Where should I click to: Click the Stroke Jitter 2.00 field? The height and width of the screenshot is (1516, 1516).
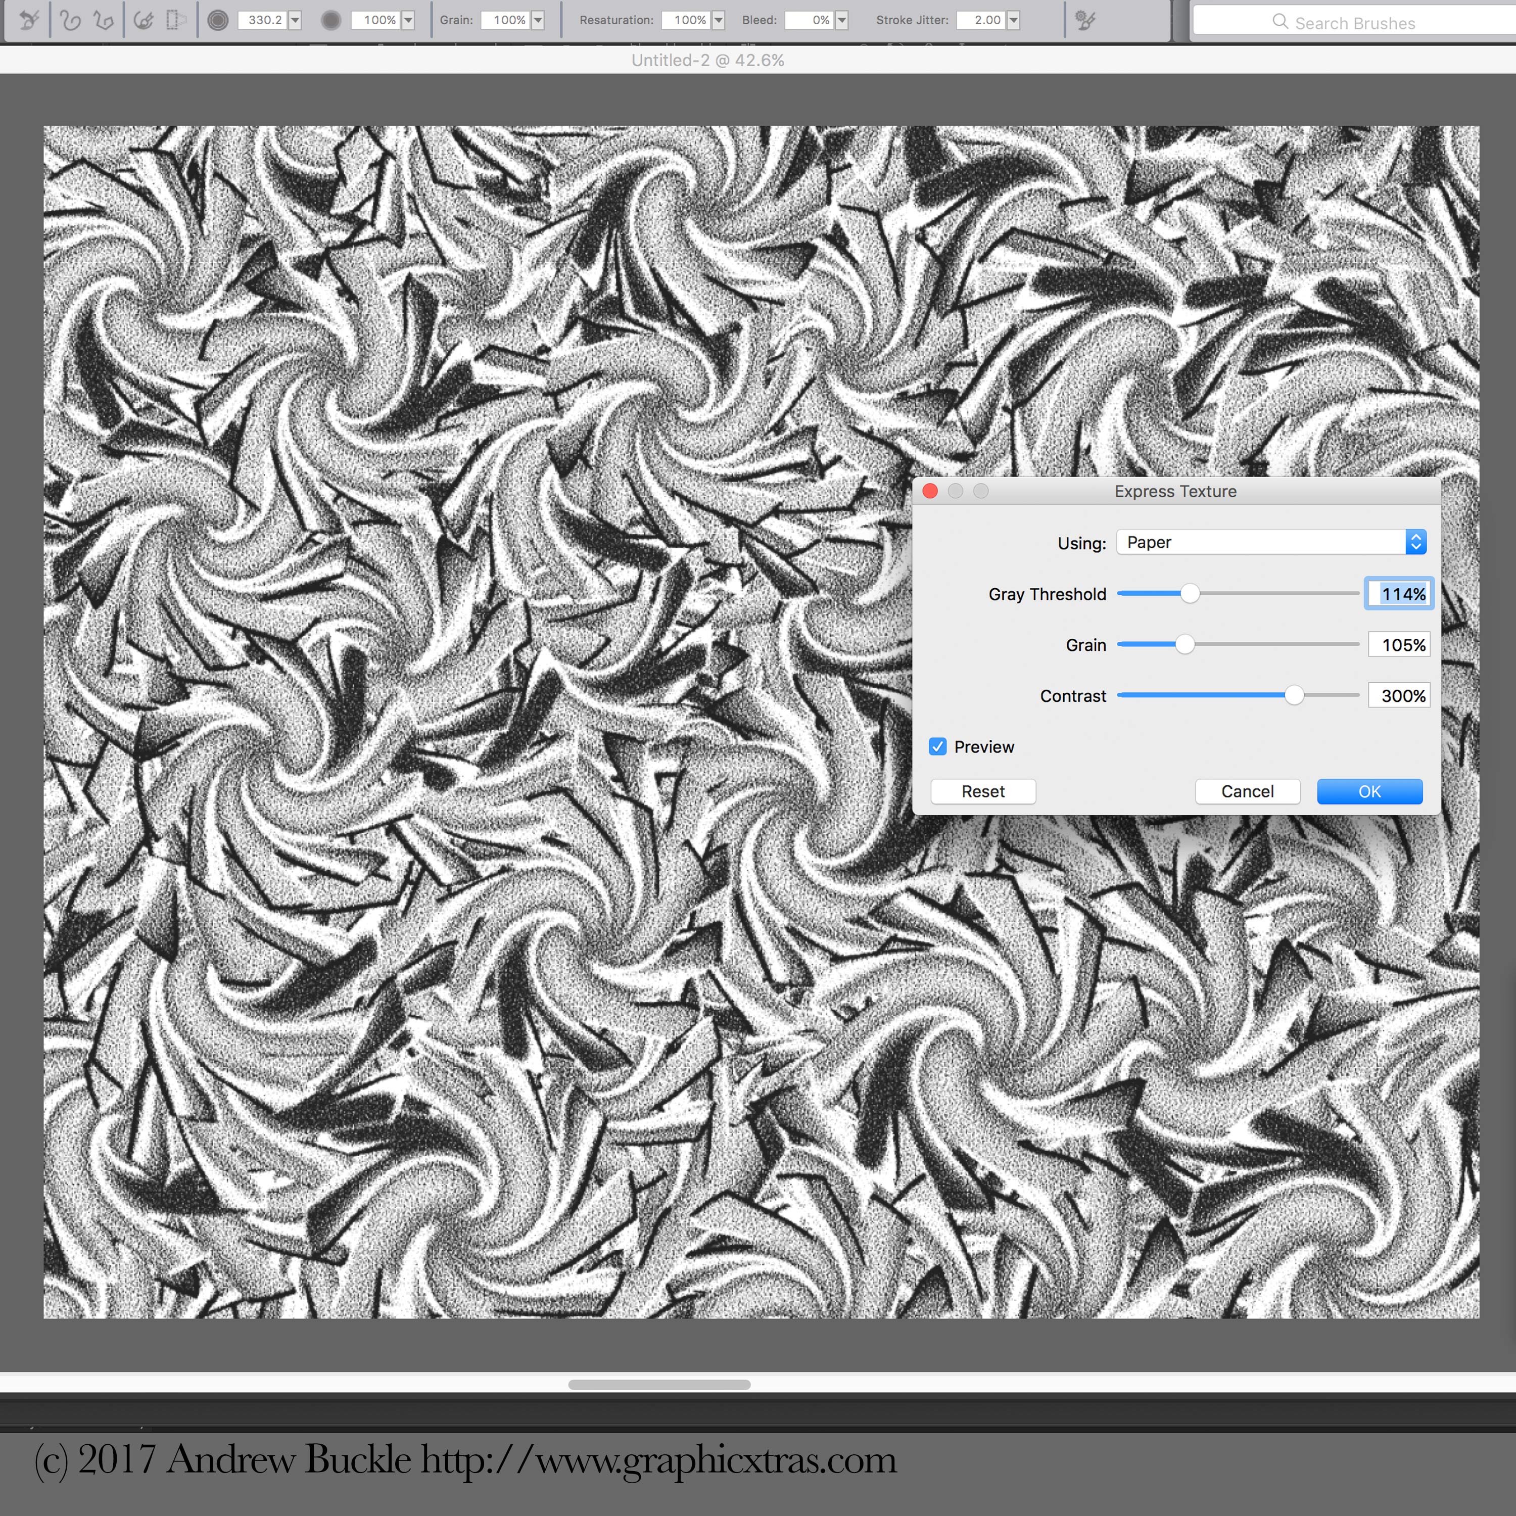tap(982, 20)
